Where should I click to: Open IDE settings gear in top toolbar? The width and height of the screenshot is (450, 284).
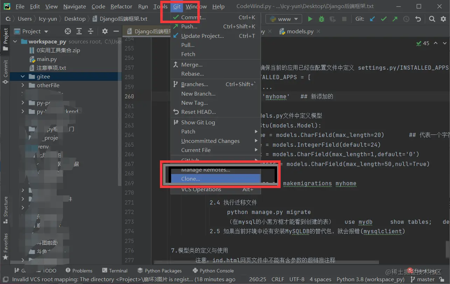(x=443, y=19)
